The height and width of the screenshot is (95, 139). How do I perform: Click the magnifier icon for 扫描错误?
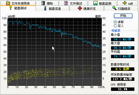pos(114,8)
